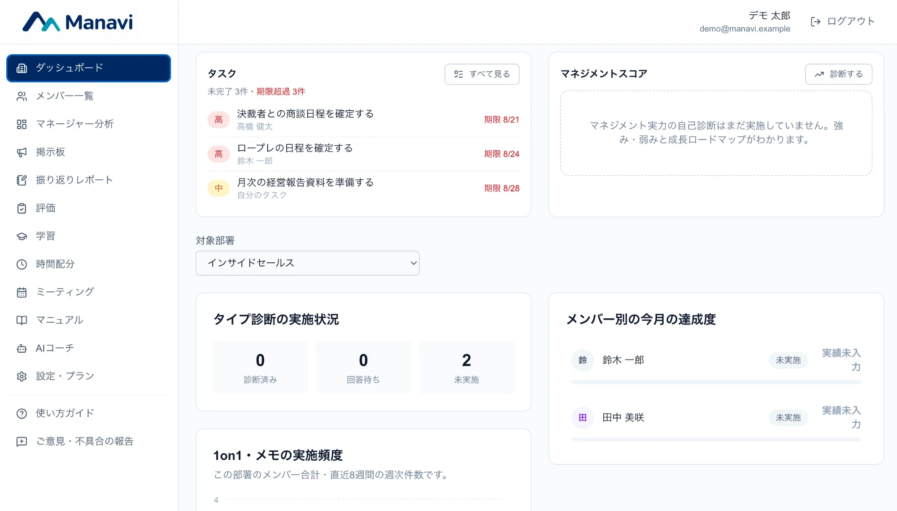The width and height of the screenshot is (897, 511).
Task: Click the 中 priority badge
Action: pyautogui.click(x=218, y=188)
